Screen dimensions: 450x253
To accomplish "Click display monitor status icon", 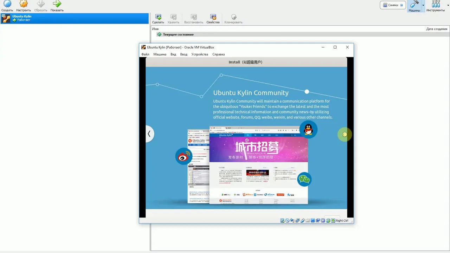I will click(313, 221).
